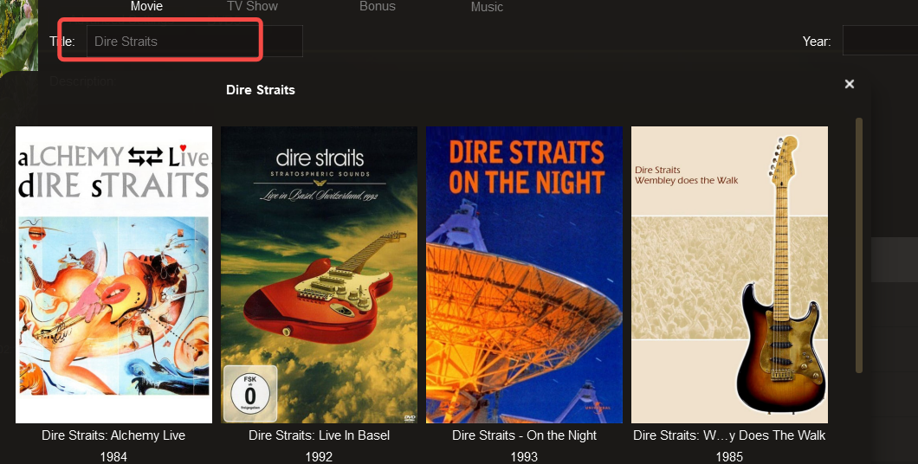The width and height of the screenshot is (918, 464).
Task: Click the truncated Wembley Does The Walk title
Action: point(729,435)
